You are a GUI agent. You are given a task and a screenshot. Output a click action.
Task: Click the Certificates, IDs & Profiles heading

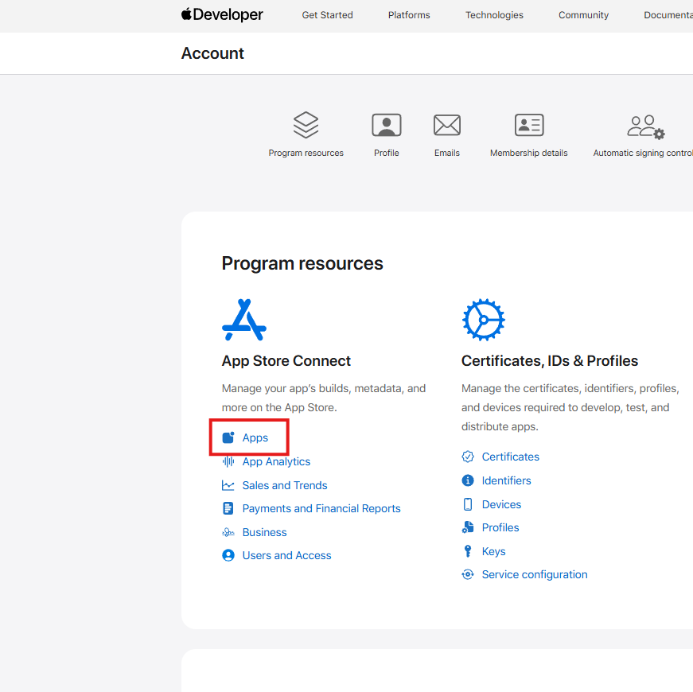549,360
